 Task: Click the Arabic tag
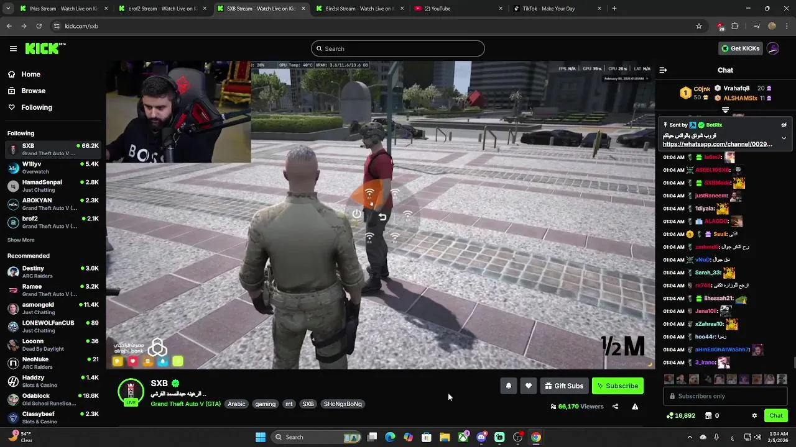tap(236, 404)
